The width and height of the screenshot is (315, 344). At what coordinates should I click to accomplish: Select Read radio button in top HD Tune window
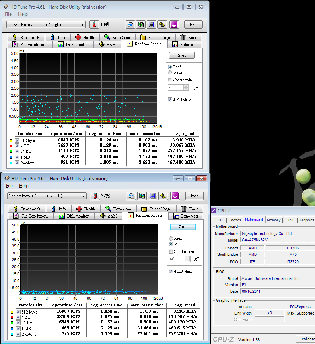coord(170,67)
